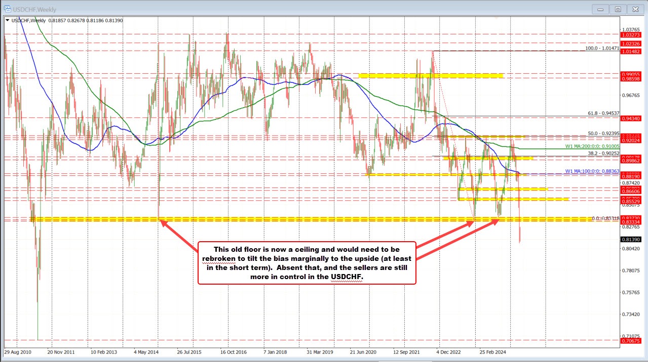Select the current price tag 0.81390

coord(632,240)
